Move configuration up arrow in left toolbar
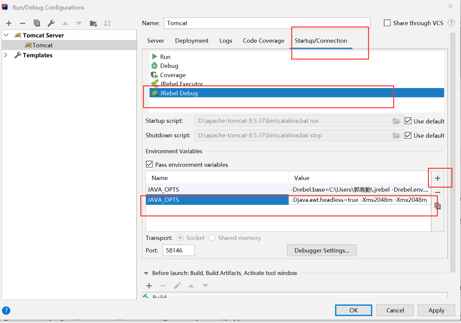The width and height of the screenshot is (461, 323). coord(65,23)
